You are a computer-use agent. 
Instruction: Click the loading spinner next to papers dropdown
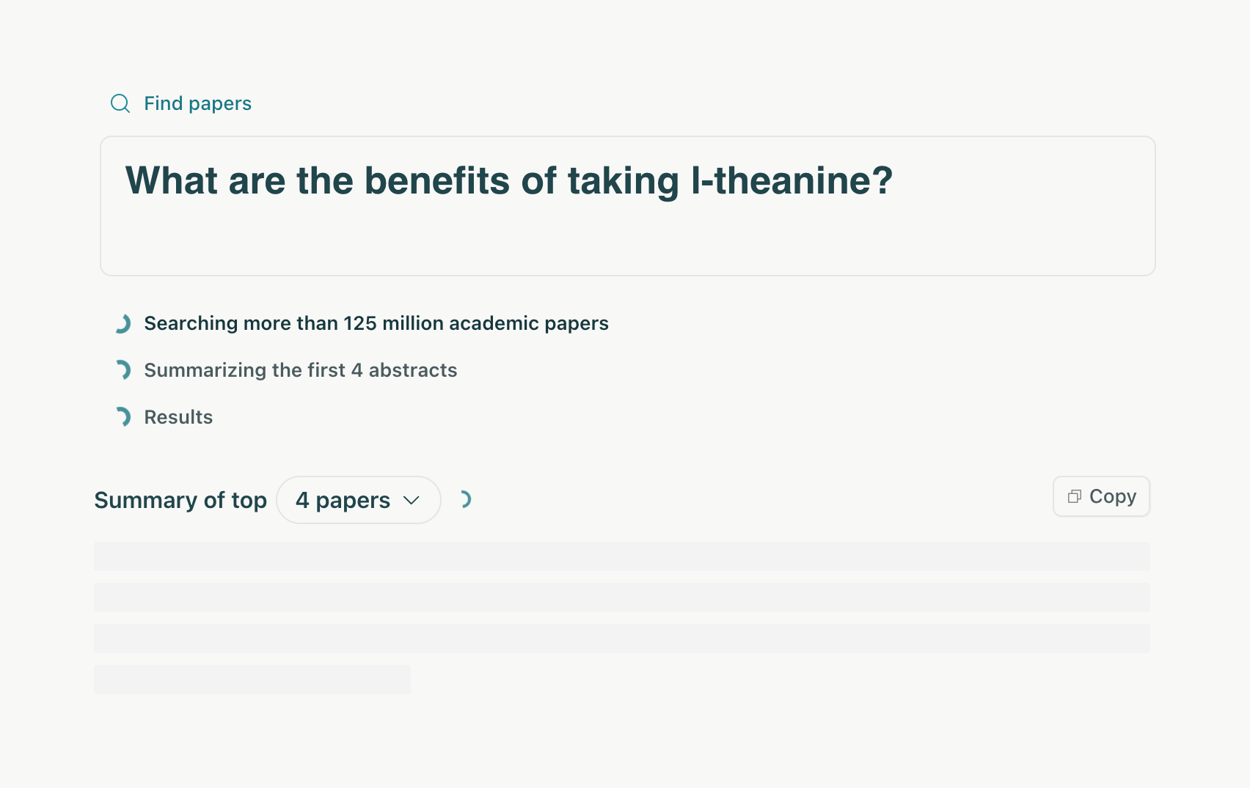[464, 500]
